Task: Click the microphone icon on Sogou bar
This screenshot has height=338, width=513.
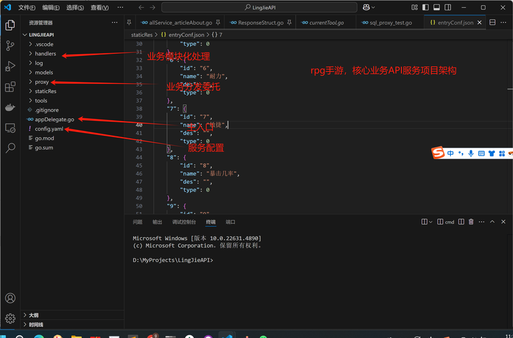Action: pyautogui.click(x=471, y=153)
